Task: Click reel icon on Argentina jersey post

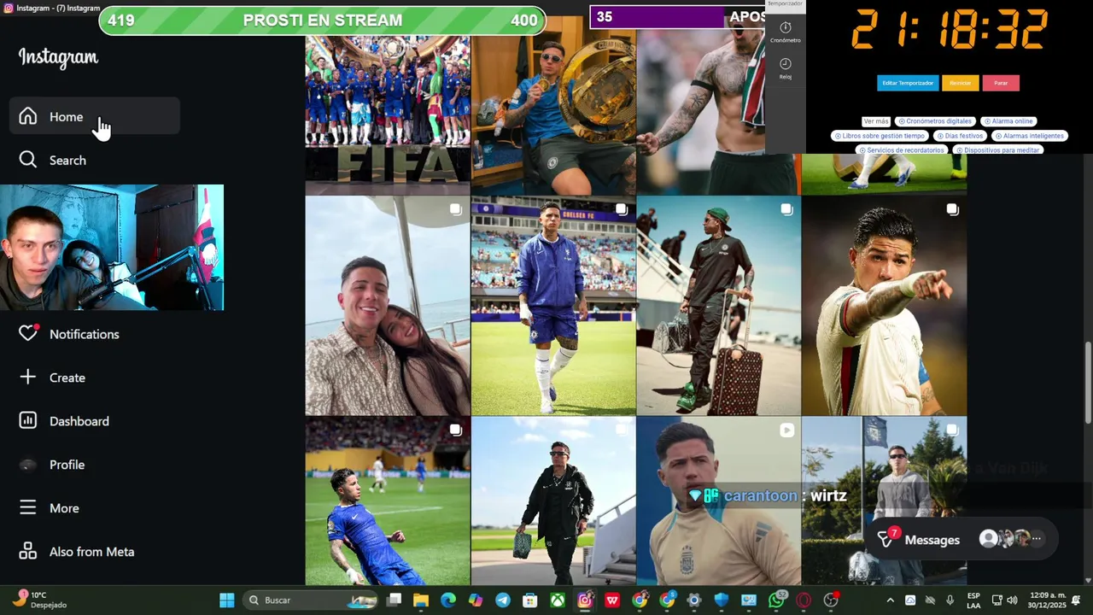Action: click(x=786, y=430)
